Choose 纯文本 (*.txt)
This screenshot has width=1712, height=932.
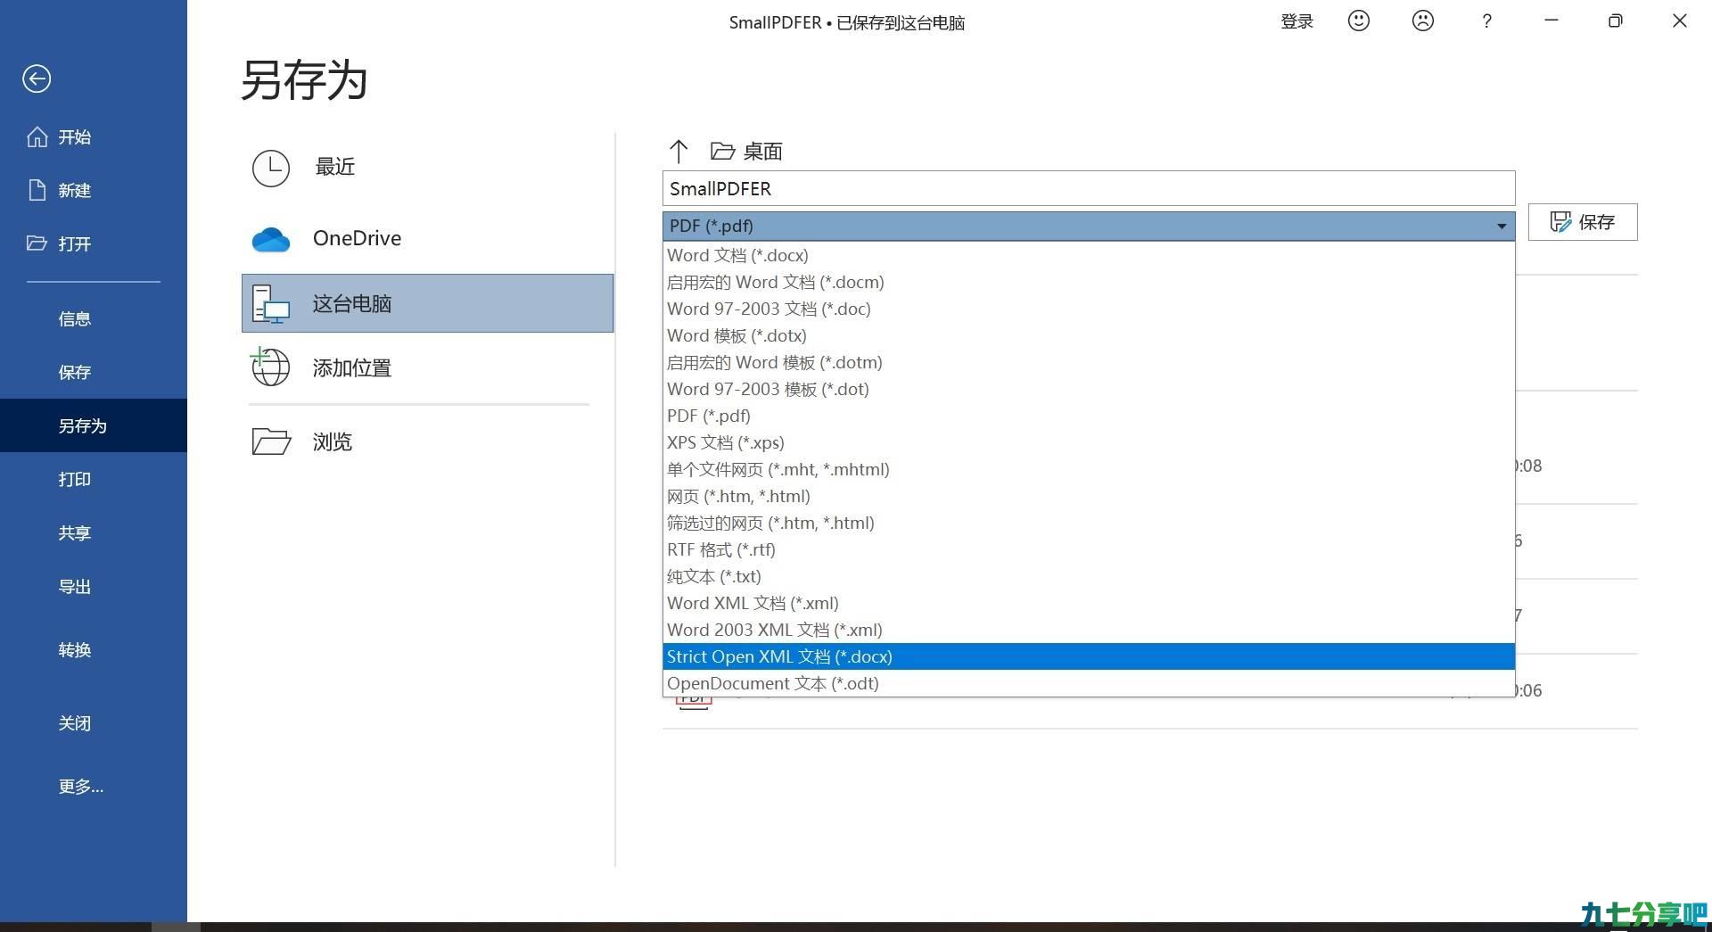pyautogui.click(x=1089, y=576)
